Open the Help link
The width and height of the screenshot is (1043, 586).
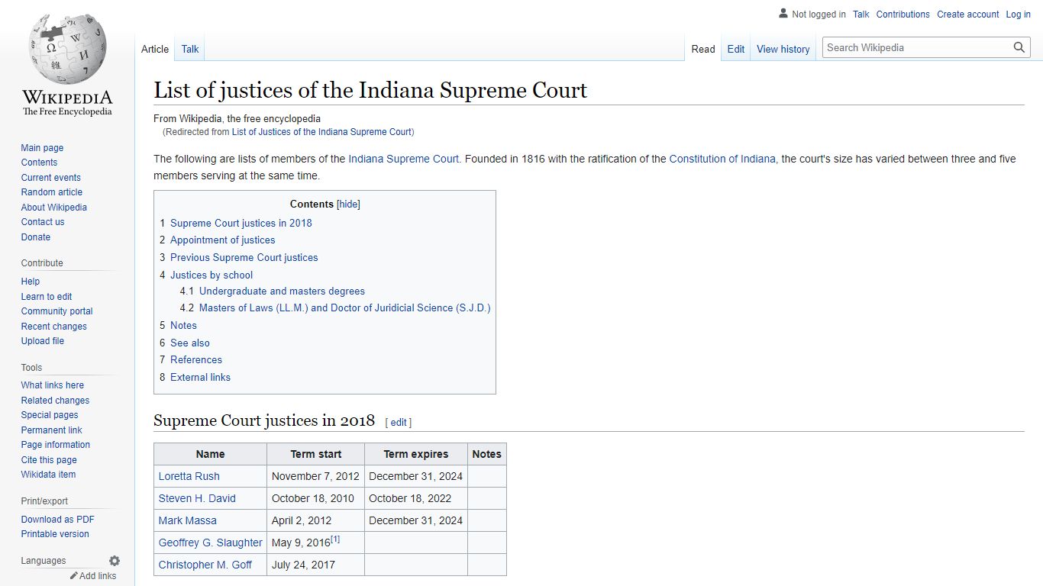[31, 282]
